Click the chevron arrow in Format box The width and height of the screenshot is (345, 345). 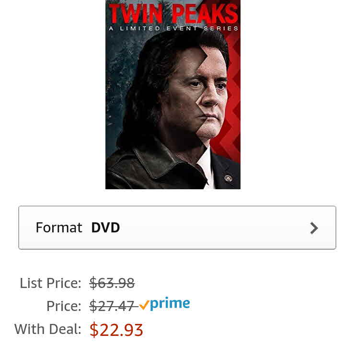[x=314, y=228]
